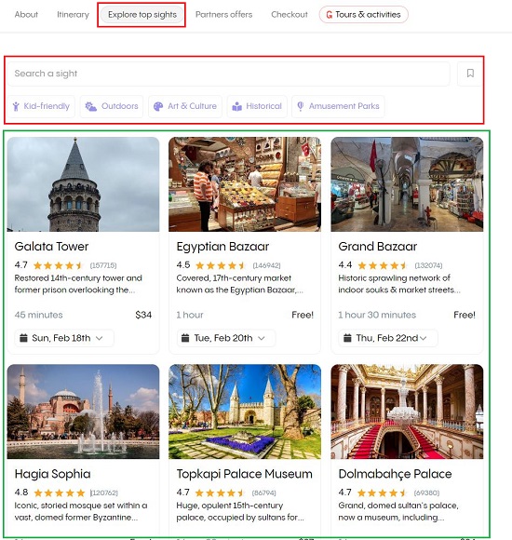Click the 45 minutes duration text
The height and width of the screenshot is (540, 512).
[38, 315]
